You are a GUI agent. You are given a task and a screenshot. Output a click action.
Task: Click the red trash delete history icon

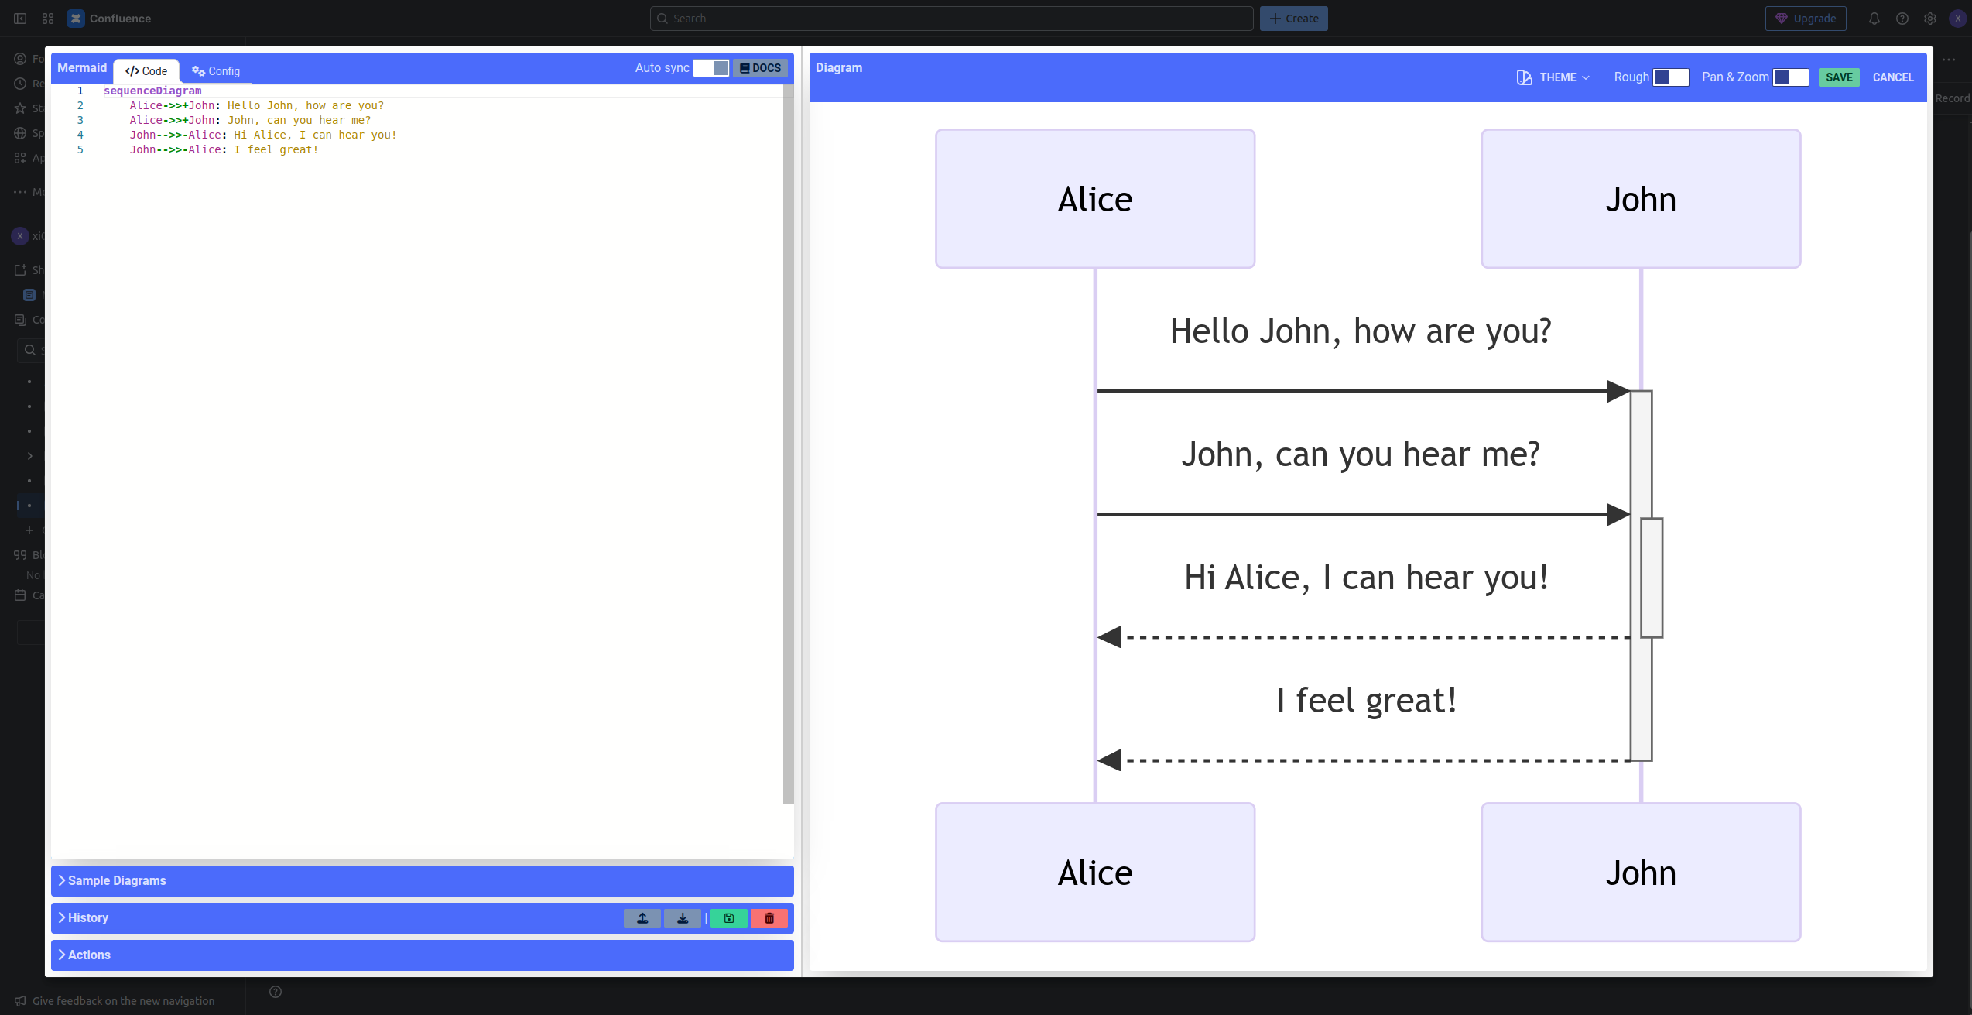(x=769, y=918)
